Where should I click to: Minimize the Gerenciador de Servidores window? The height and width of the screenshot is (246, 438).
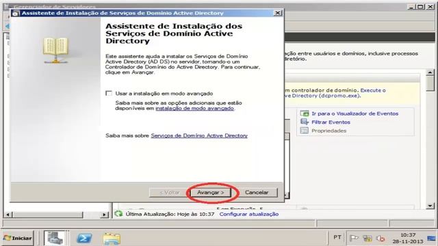point(412,6)
